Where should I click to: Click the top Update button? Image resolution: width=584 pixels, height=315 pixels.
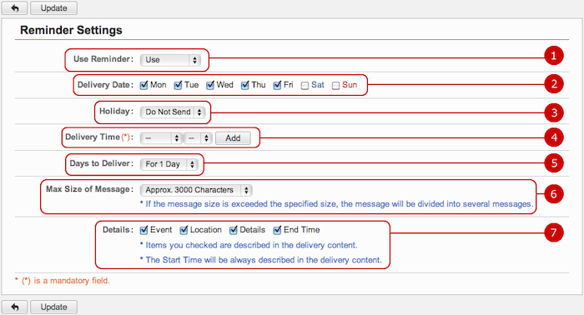click(53, 7)
